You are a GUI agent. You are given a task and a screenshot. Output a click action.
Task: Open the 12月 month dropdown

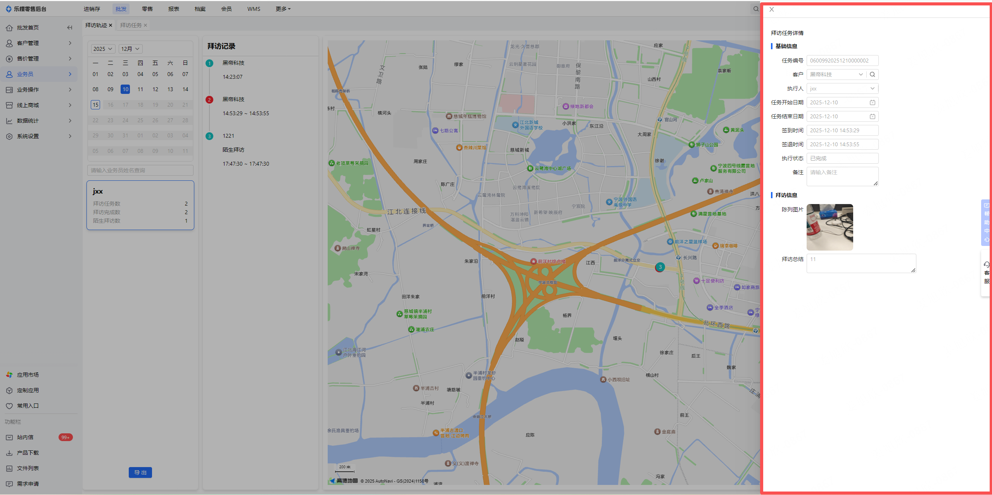coord(130,49)
